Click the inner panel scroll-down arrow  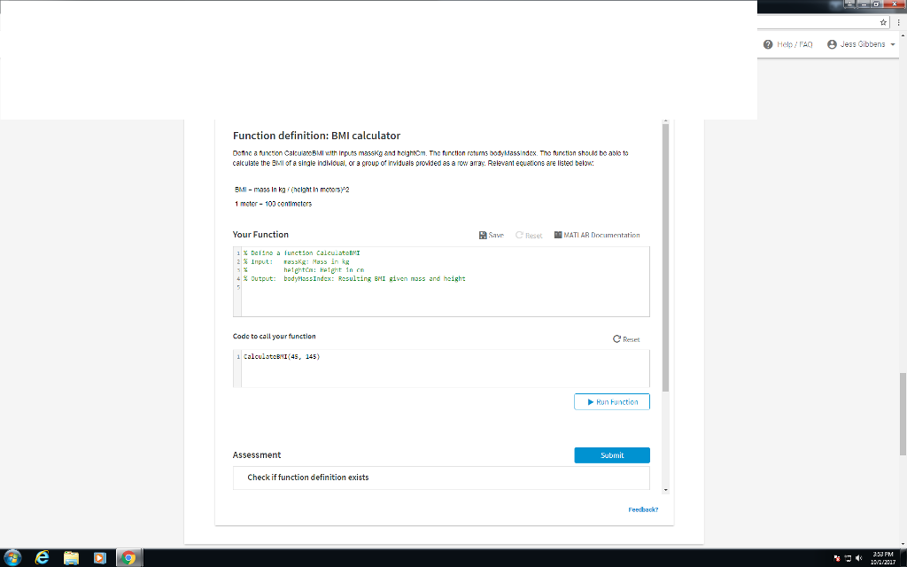pos(665,490)
